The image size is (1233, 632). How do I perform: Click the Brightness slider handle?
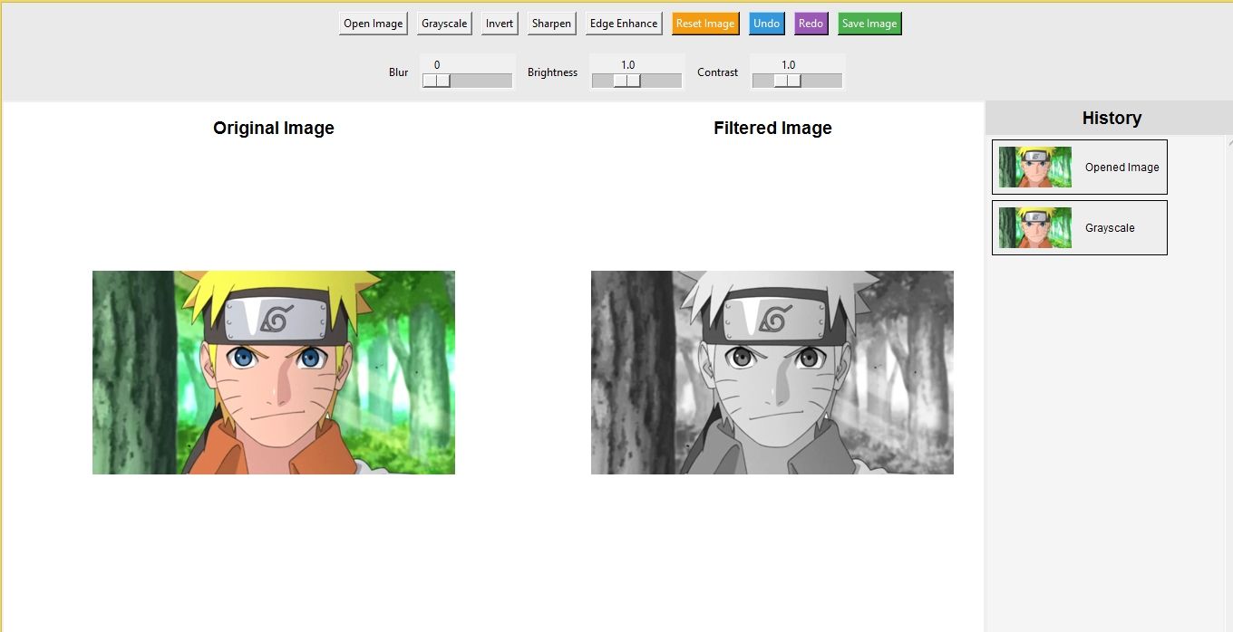627,81
